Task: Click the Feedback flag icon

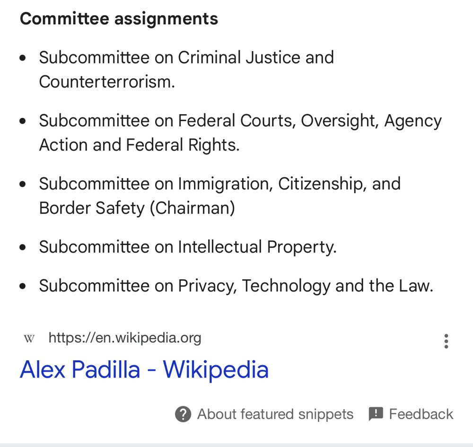Action: [x=376, y=414]
